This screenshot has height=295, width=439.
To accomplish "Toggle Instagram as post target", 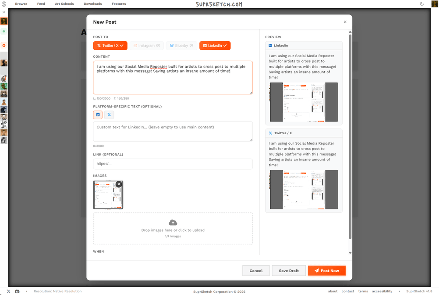I will pos(147,45).
